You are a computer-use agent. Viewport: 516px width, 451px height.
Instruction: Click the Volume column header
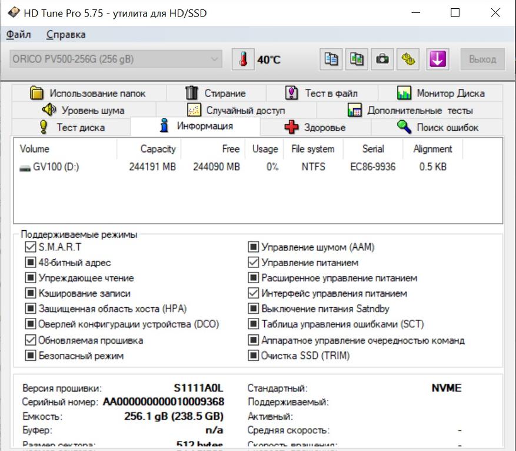(x=65, y=149)
